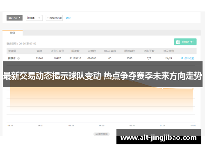This screenshot has width=205, height=148.
Task: Click the 添加对比词 button
Action: (x=54, y=18)
